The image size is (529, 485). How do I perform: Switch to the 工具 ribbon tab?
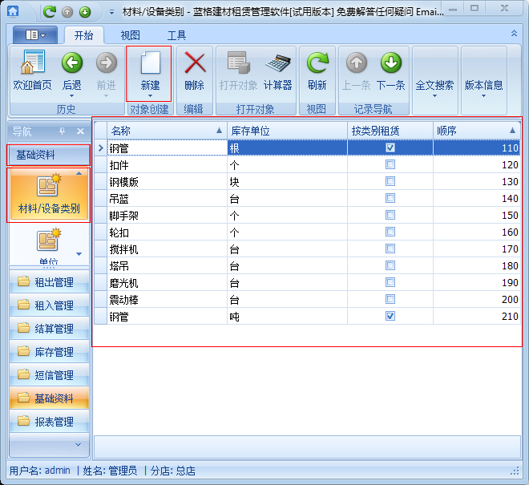click(176, 35)
